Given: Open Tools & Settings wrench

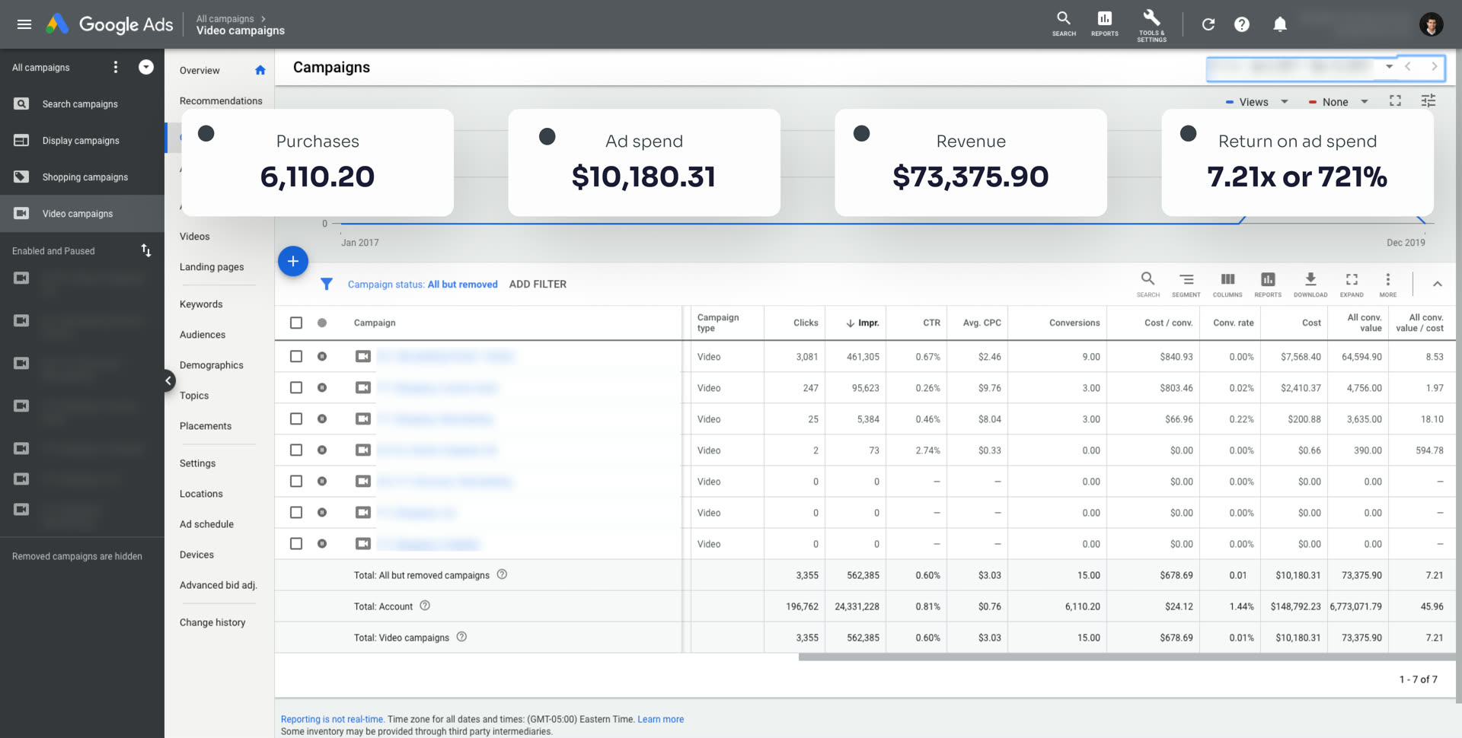Looking at the screenshot, I should 1151,25.
